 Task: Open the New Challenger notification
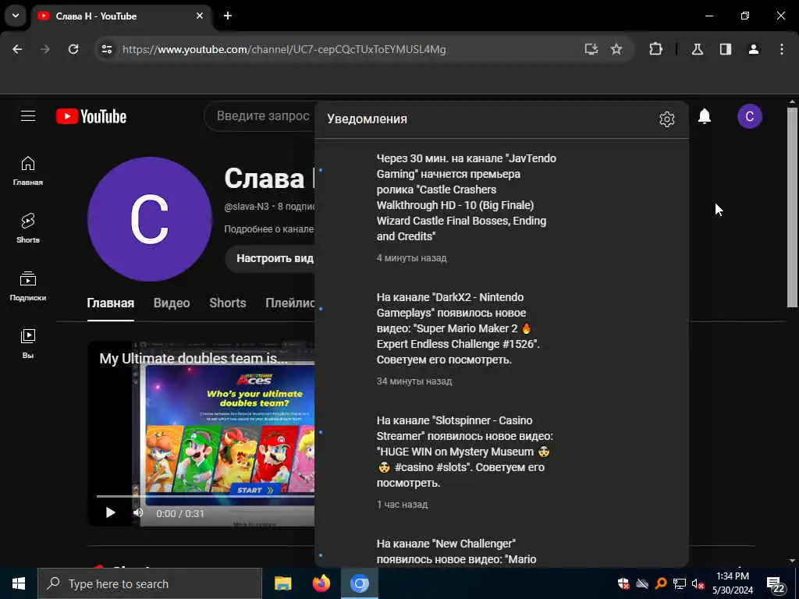pos(502,551)
